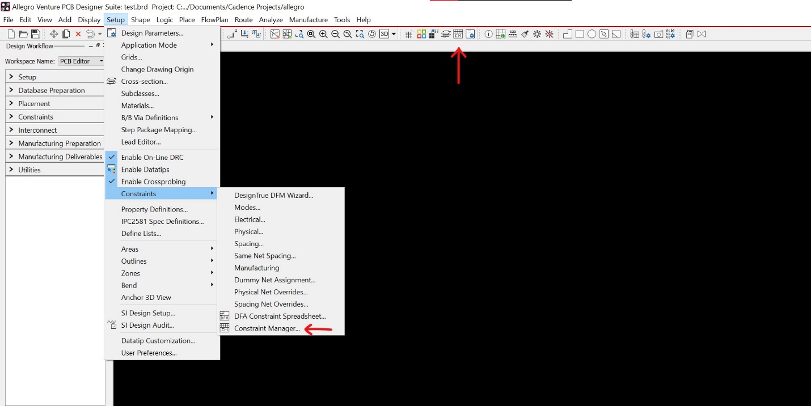Open the Display menu
The height and width of the screenshot is (406, 811).
tap(89, 20)
